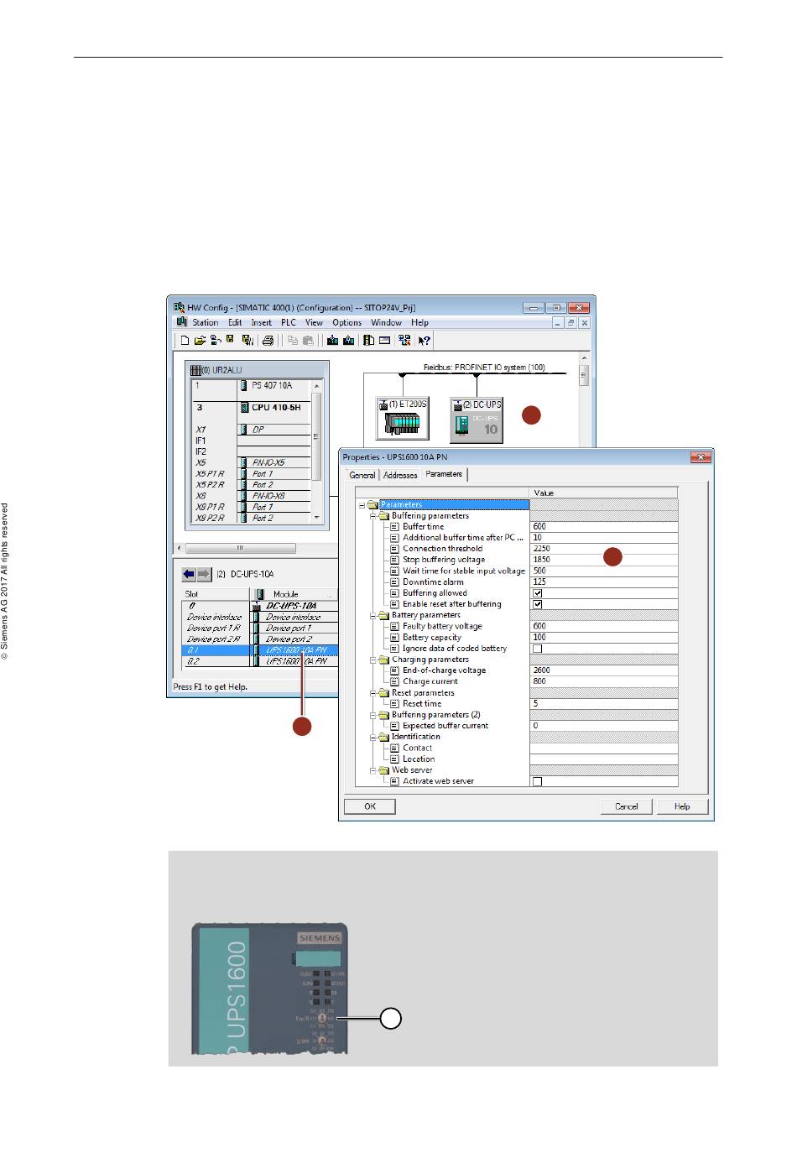This screenshot has width=797, height=1163.
Task: Click the Stop buffering voltage parameter
Action: click(444, 560)
